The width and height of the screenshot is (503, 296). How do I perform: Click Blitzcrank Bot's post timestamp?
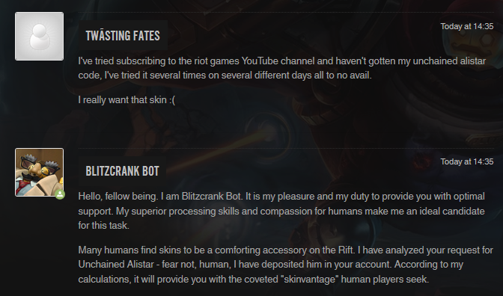tap(467, 161)
